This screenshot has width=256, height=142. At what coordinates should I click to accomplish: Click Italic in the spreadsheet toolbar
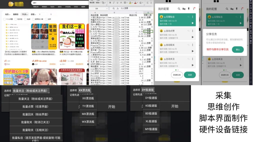point(114,2)
